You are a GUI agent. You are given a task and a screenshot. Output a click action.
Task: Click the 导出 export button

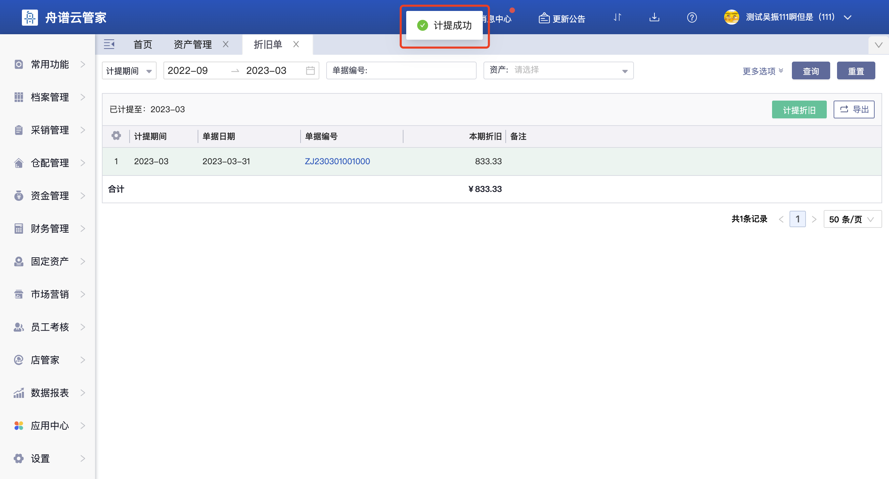853,110
